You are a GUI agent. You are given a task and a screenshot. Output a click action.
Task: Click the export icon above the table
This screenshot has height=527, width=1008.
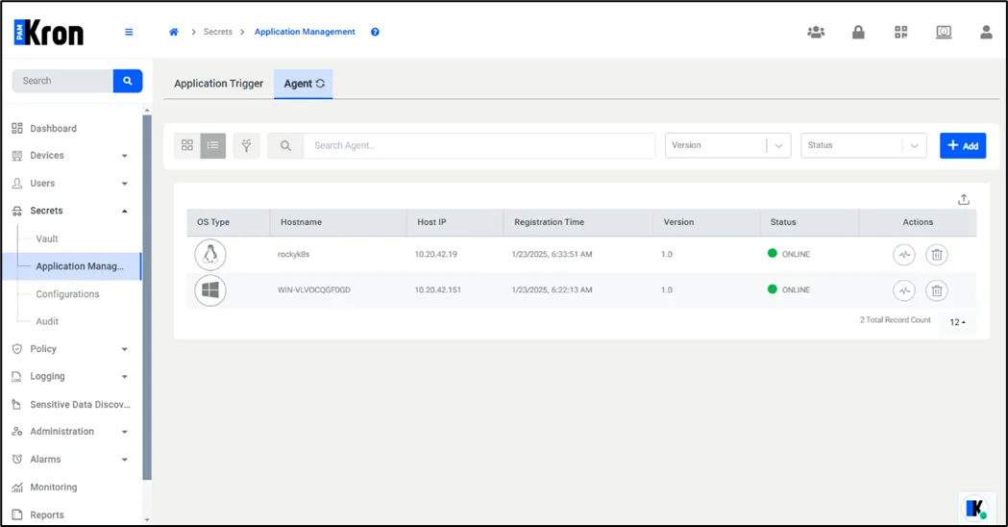pyautogui.click(x=963, y=200)
